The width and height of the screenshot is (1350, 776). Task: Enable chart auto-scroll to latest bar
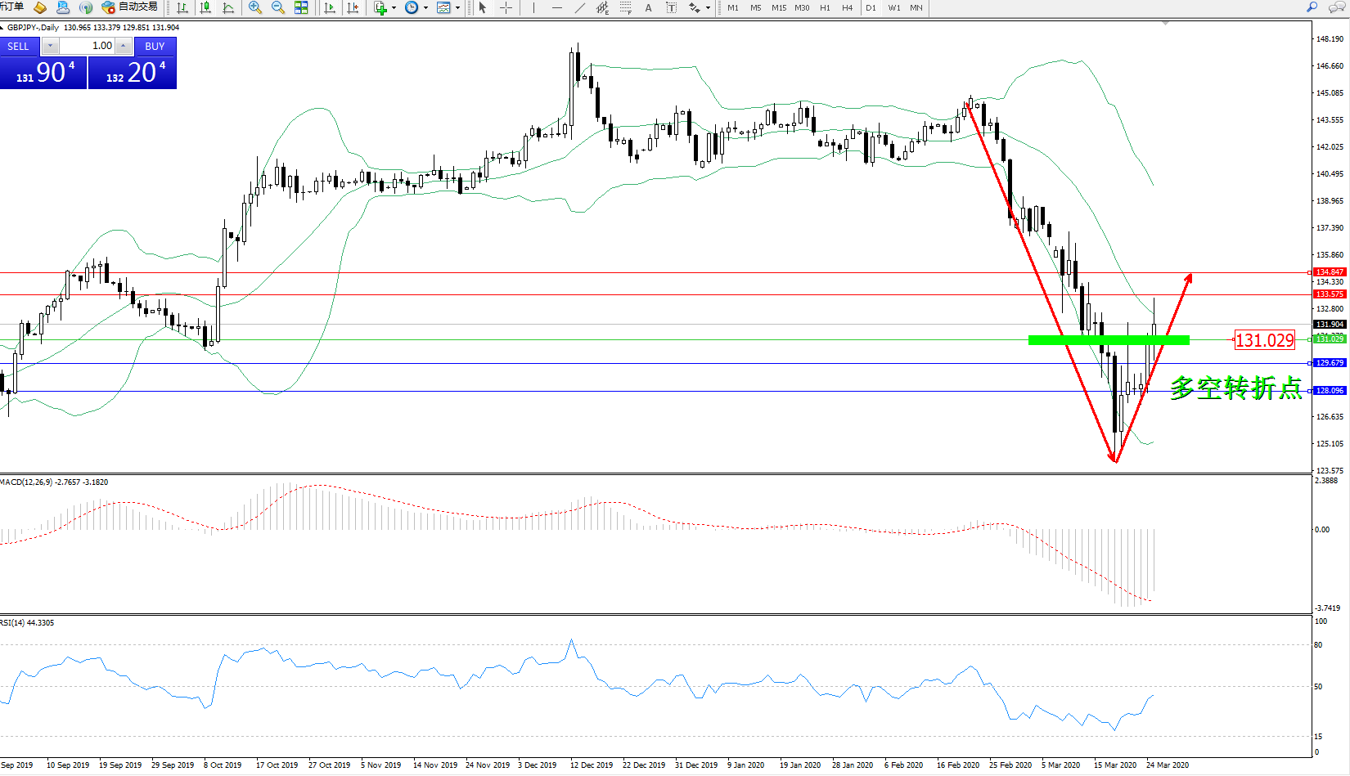(x=330, y=7)
